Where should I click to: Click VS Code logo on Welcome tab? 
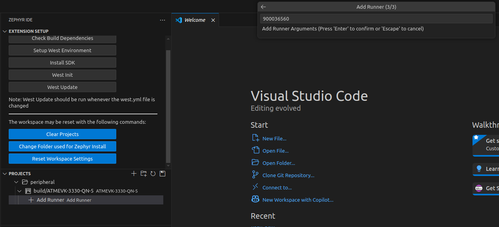[179, 20]
